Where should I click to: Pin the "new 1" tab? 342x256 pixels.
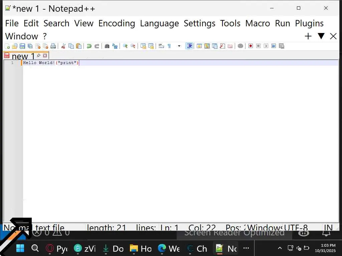click(x=39, y=55)
